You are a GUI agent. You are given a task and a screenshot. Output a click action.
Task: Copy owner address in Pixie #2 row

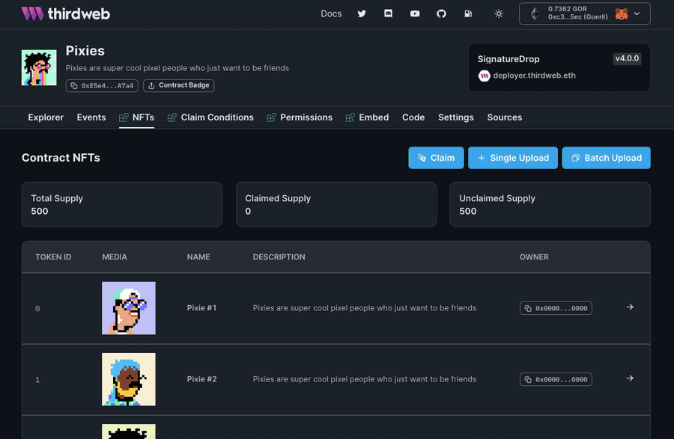[556, 379]
